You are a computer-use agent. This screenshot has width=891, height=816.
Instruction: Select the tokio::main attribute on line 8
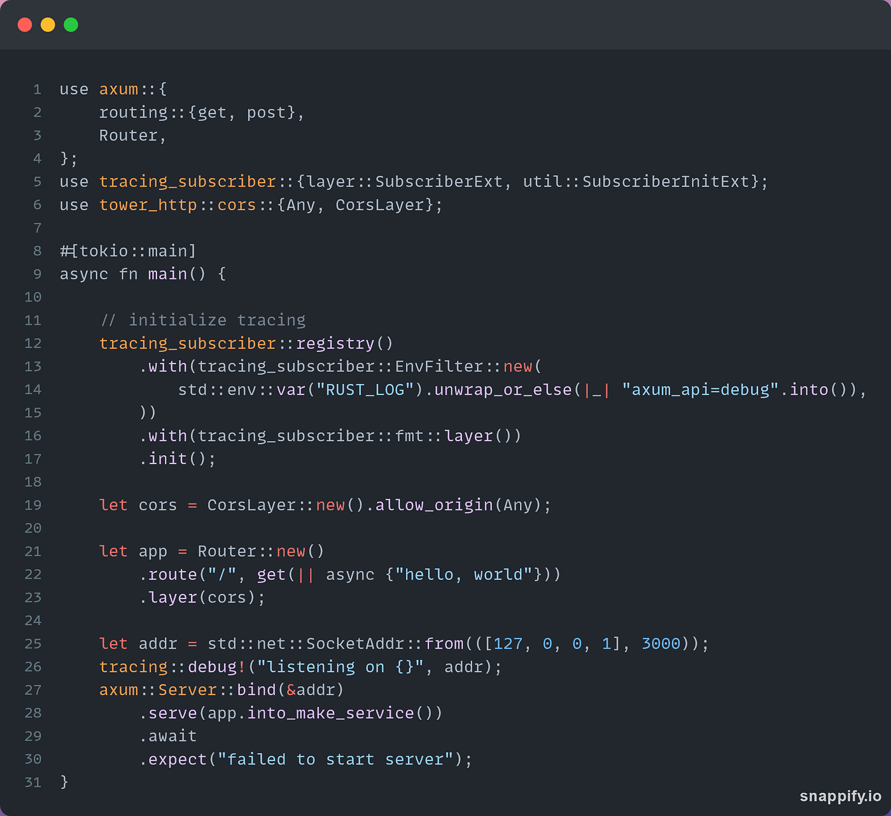(127, 250)
